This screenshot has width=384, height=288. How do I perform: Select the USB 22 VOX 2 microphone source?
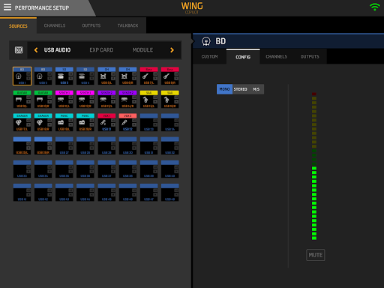[x=127, y=122]
